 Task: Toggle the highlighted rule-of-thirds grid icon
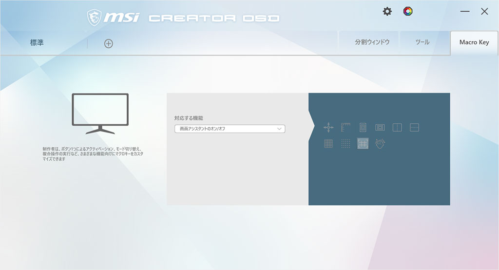click(363, 143)
